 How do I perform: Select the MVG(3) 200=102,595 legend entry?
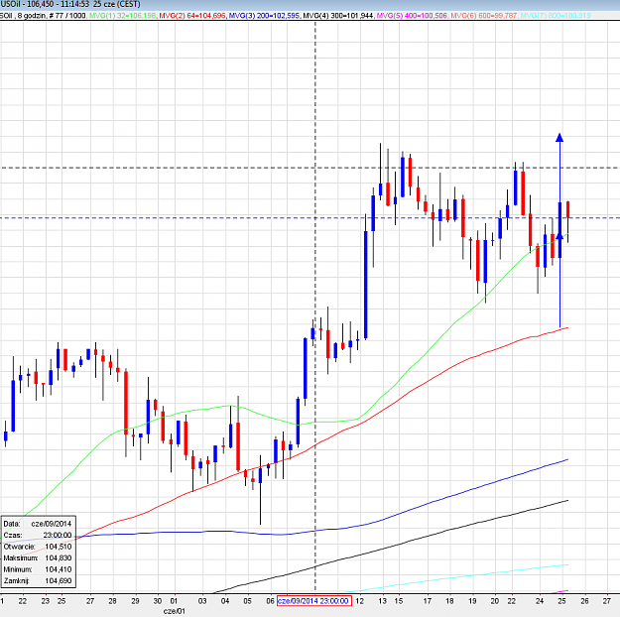coord(264,16)
